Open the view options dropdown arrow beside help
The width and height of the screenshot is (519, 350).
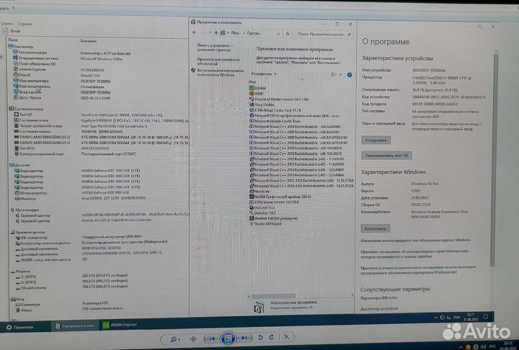tap(340, 75)
